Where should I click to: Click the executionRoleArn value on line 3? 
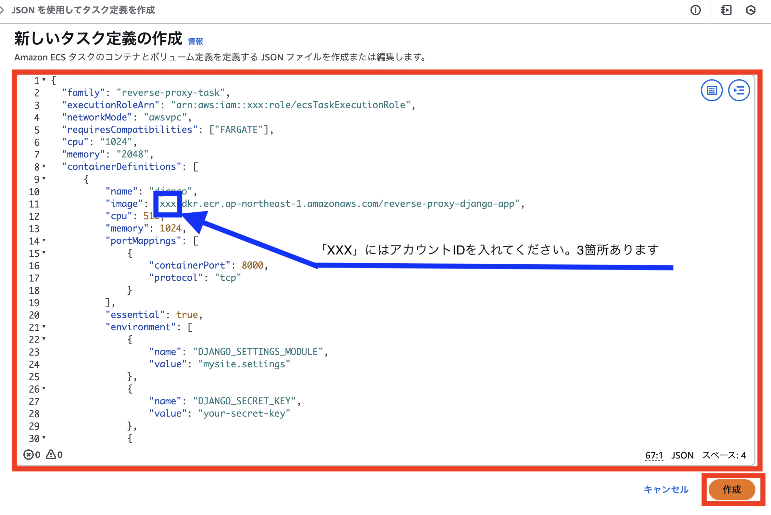291,105
